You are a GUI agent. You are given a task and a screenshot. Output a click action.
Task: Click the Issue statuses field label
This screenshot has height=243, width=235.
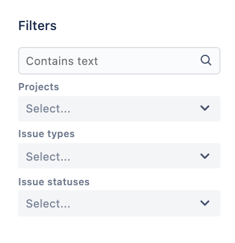tap(54, 182)
